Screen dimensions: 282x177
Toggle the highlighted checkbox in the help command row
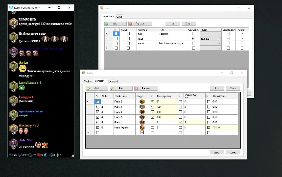click(x=116, y=34)
